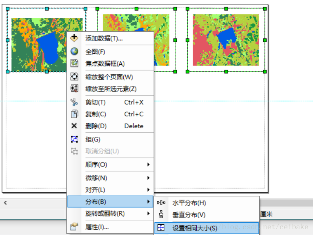
Task: Click the properties icon beside 属性
Action: coord(74,227)
